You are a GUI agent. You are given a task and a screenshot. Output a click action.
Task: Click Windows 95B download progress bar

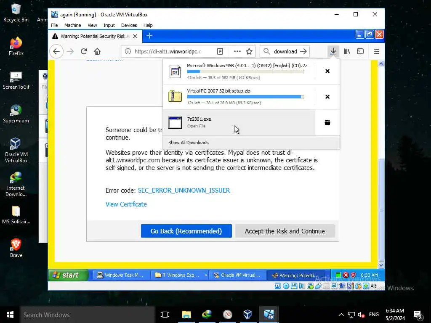(x=245, y=71)
